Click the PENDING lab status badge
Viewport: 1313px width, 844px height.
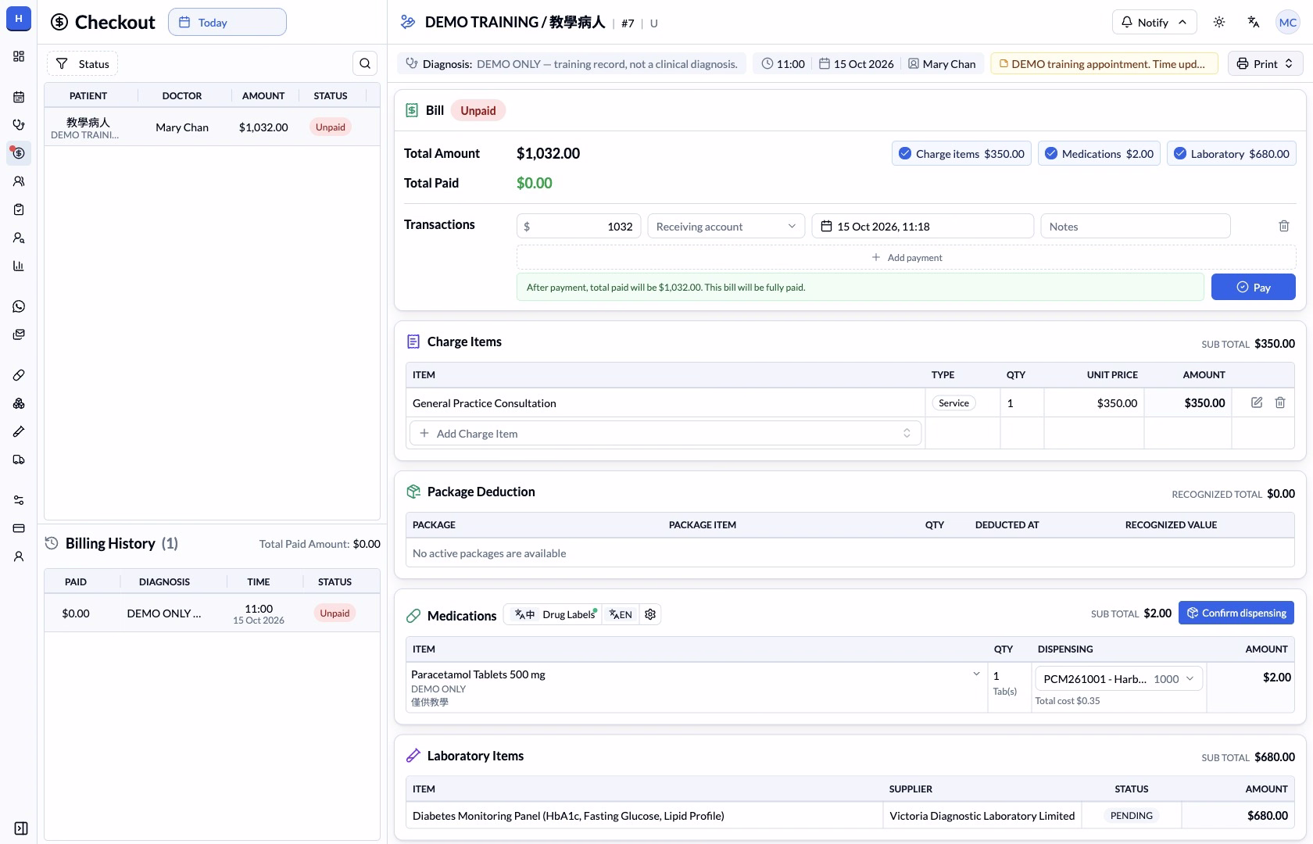pyautogui.click(x=1132, y=815)
